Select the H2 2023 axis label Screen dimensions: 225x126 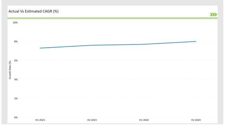[x=92, y=120]
